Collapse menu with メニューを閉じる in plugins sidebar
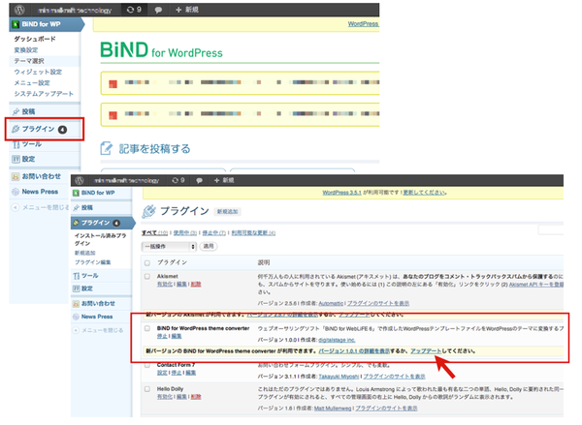The height and width of the screenshot is (425, 582). click(x=98, y=330)
